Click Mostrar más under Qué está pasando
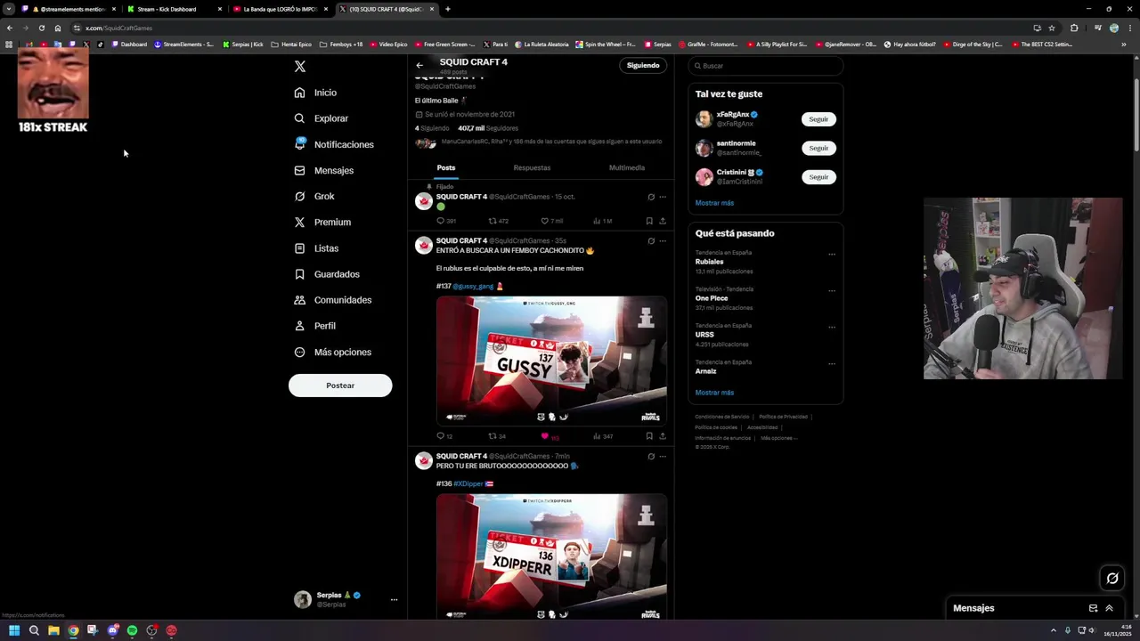1140x641 pixels. 714,393
